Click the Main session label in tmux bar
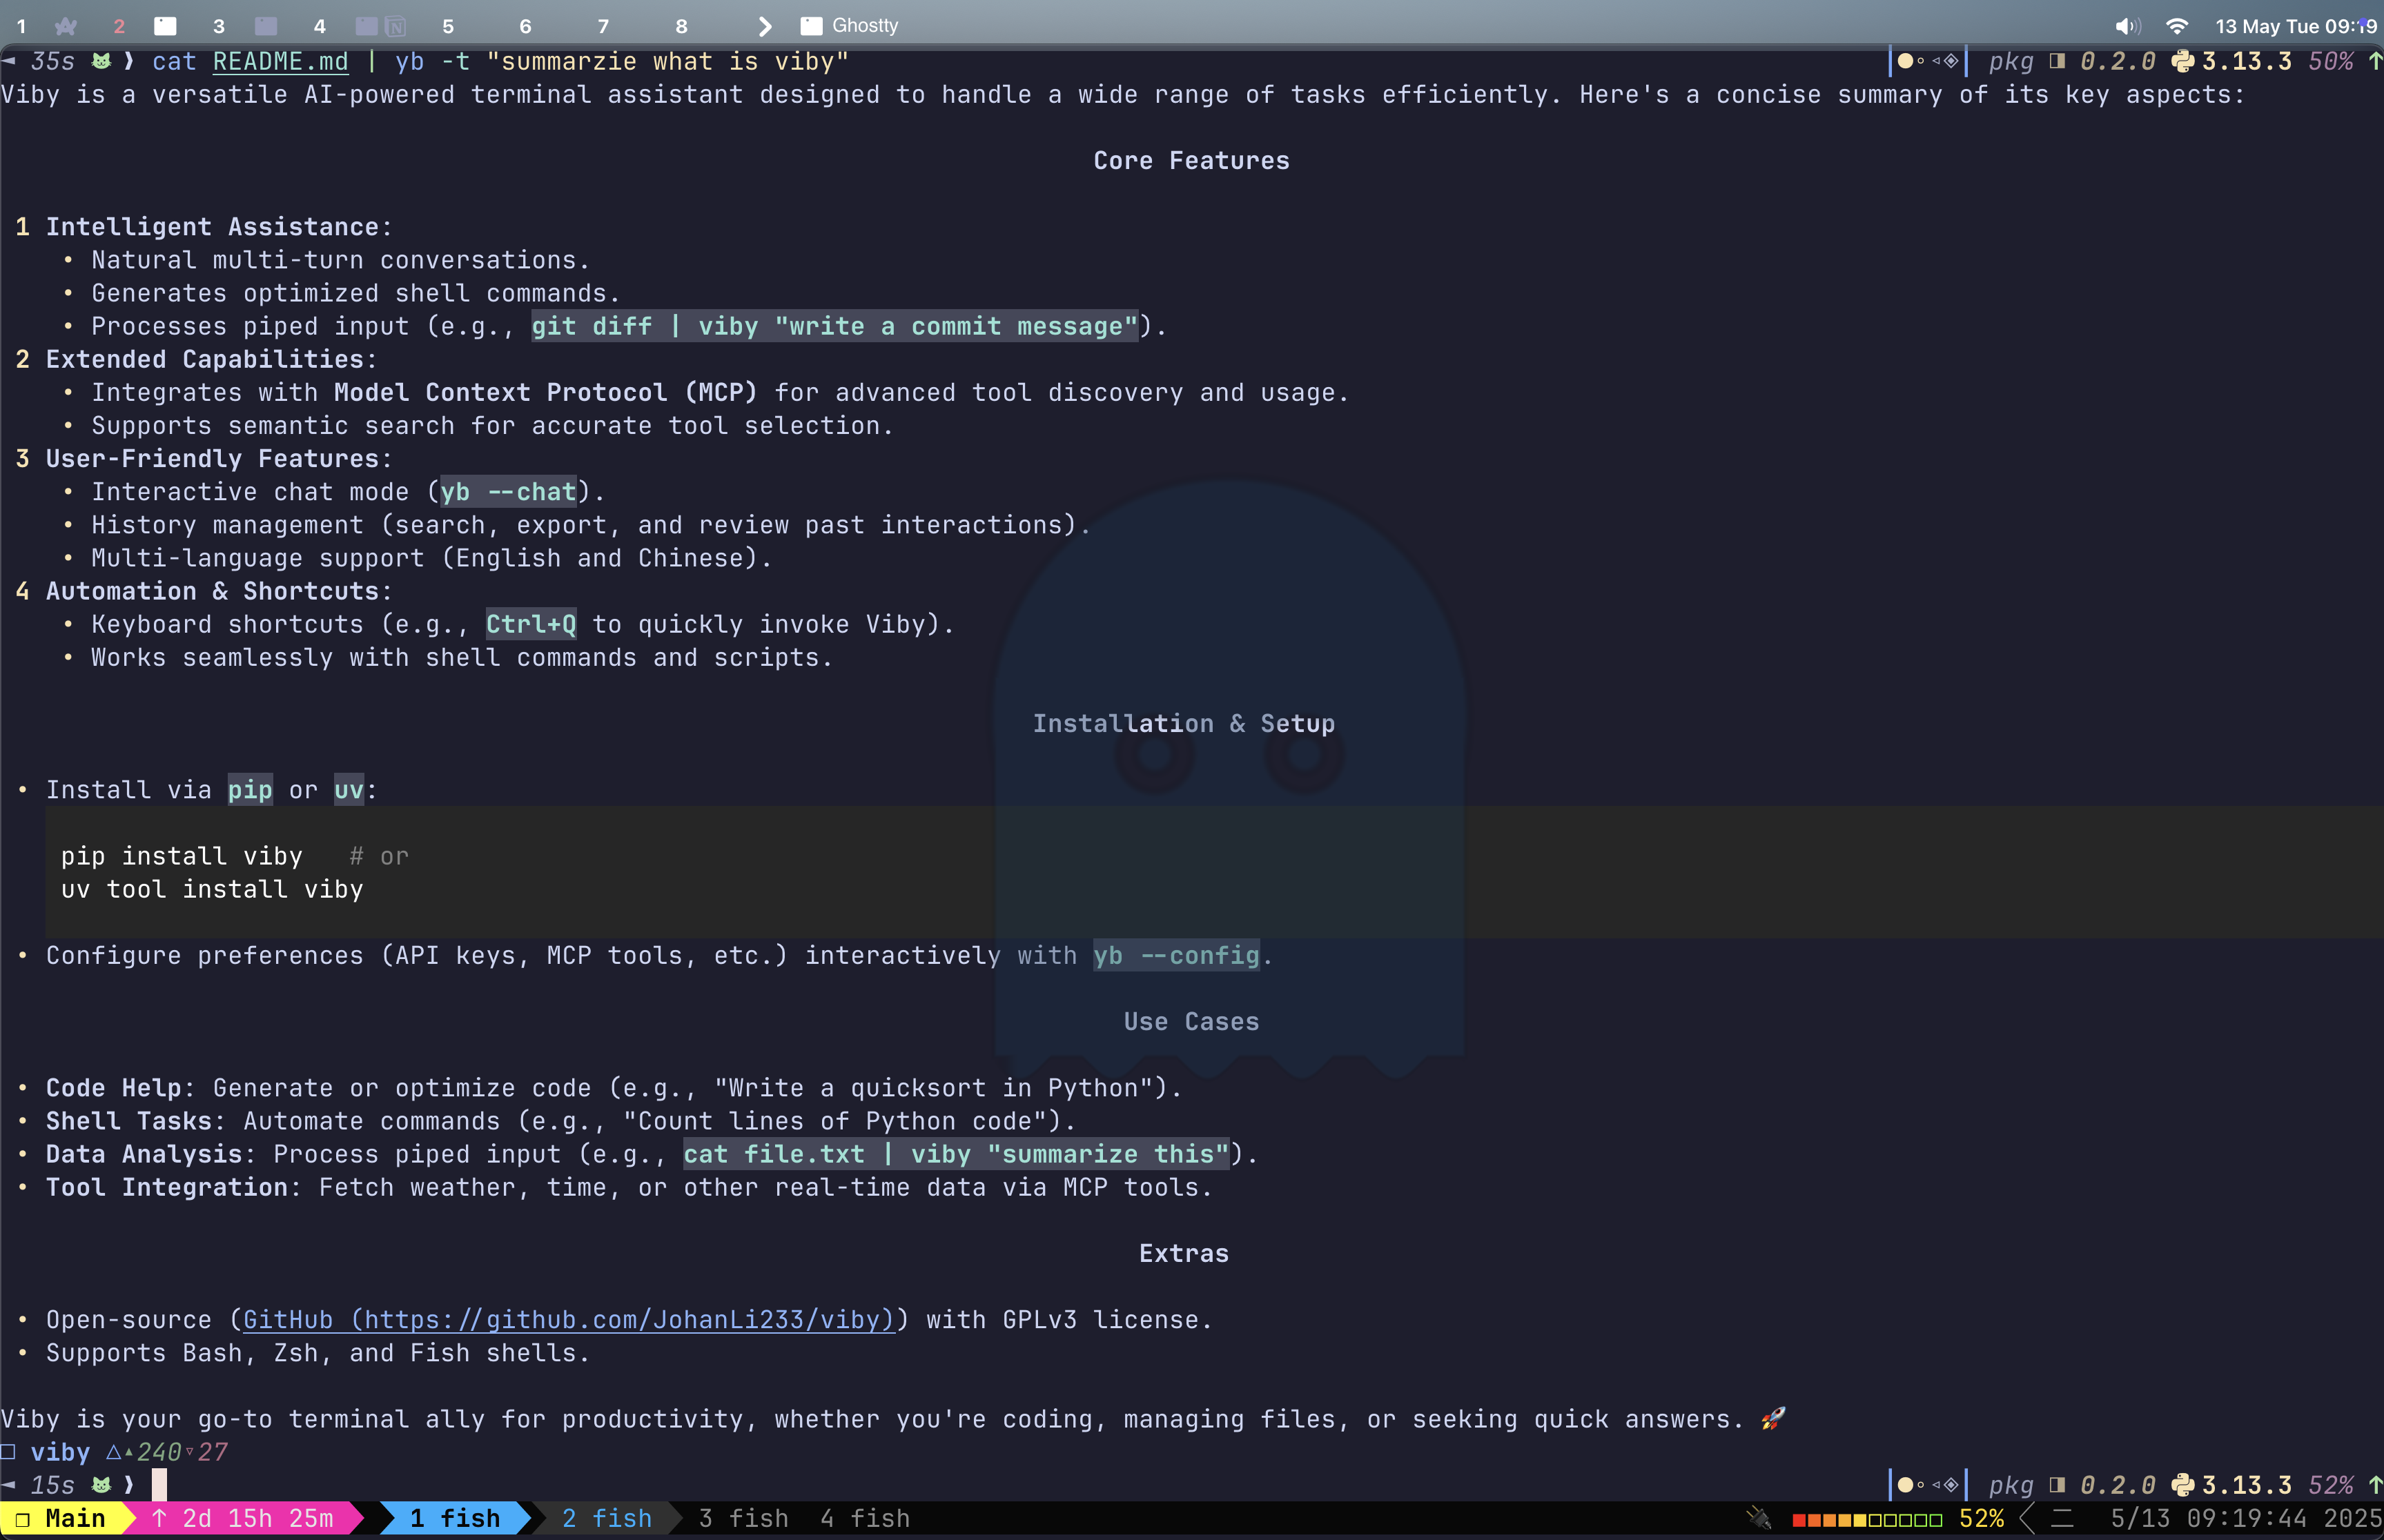The height and width of the screenshot is (1540, 2384). click(x=75, y=1518)
